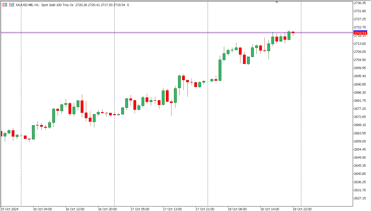Click the Spot Gold 100 Troy Oz description

pos(57,5)
